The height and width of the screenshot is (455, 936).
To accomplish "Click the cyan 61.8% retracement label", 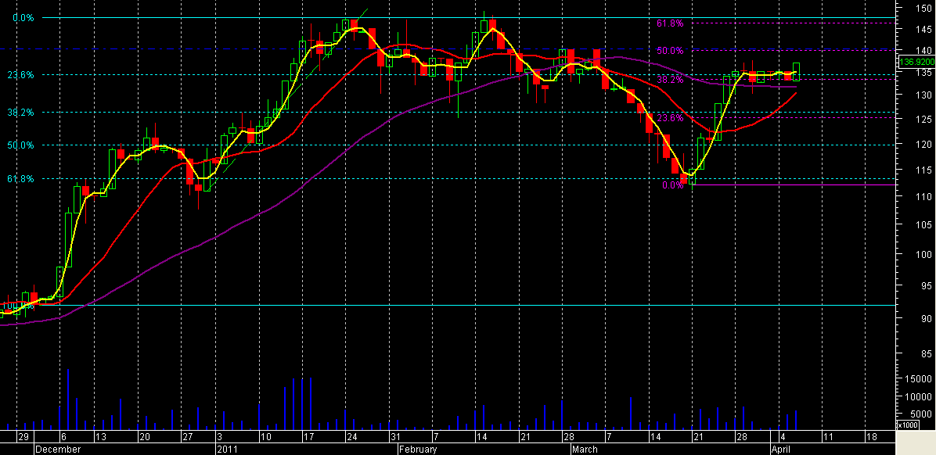I will 21,178.
